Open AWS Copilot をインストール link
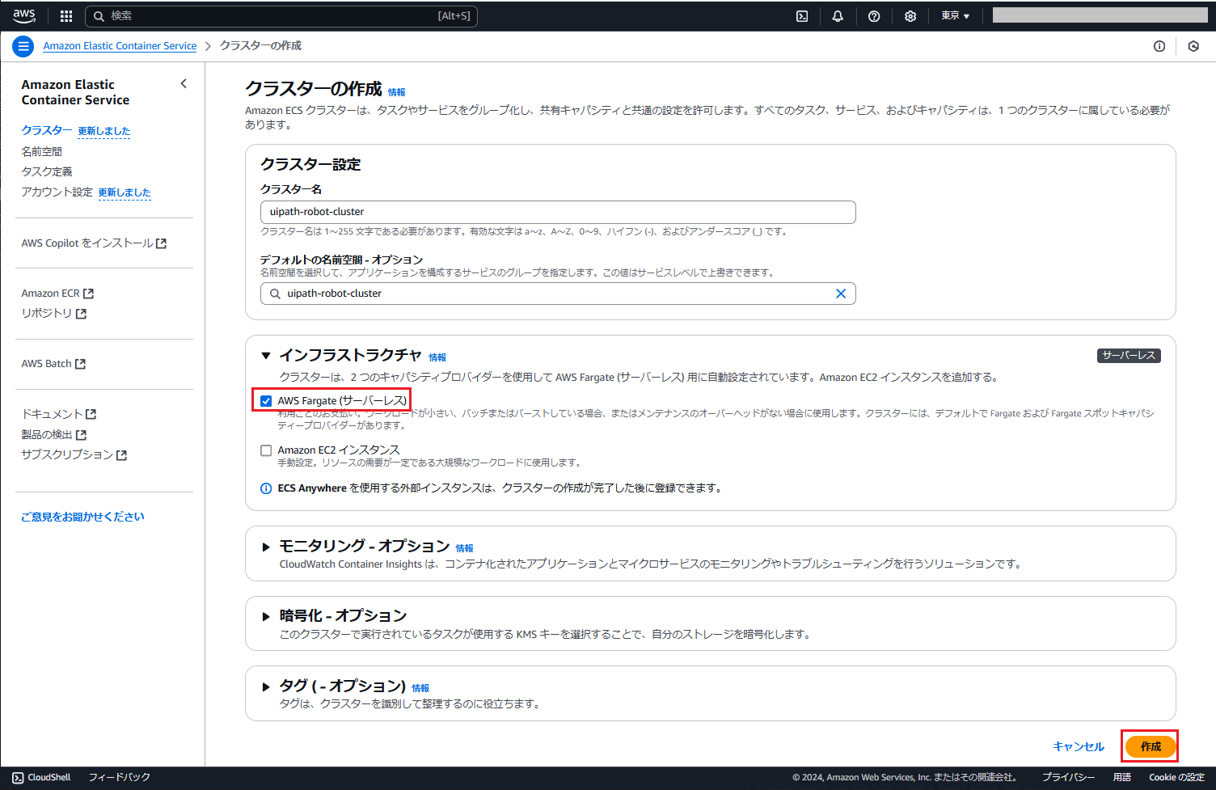Image resolution: width=1216 pixels, height=790 pixels. [87, 243]
